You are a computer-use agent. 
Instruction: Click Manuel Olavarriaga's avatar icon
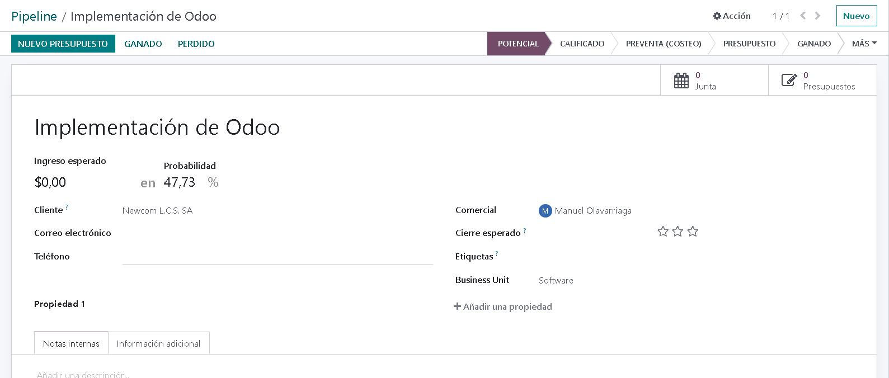click(545, 211)
